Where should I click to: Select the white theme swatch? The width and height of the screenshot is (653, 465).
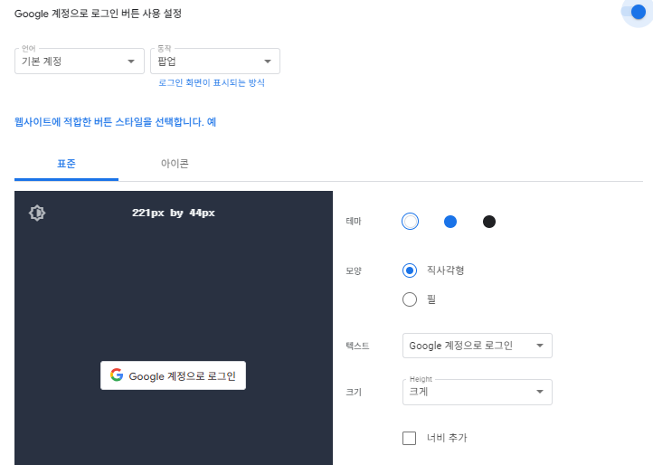coord(410,222)
